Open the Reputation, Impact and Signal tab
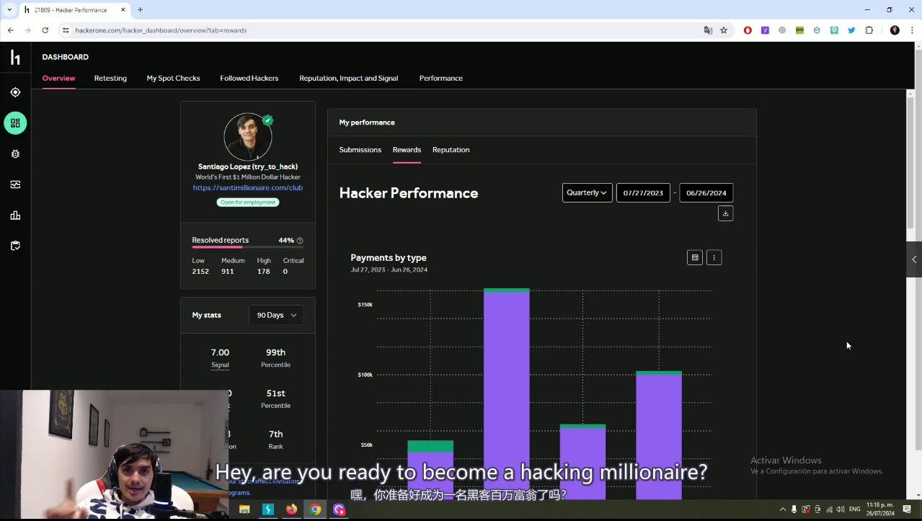 (348, 78)
